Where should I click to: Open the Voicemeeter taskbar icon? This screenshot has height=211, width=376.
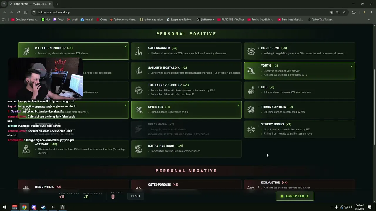(14, 207)
